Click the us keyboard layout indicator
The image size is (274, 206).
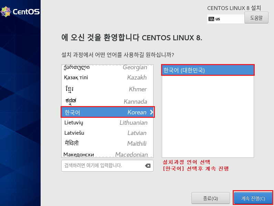coord(225,19)
